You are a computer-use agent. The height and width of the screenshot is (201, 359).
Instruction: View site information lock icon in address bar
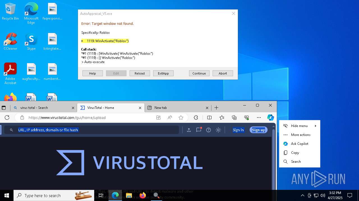22,118
